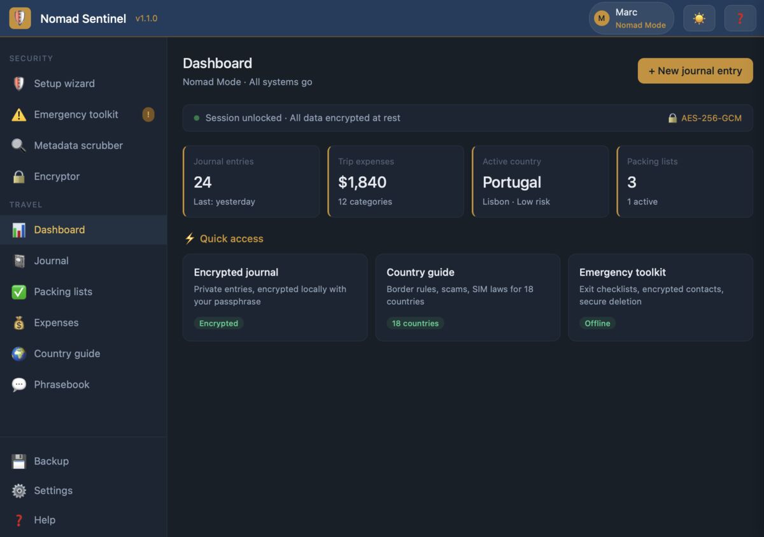Open the Encryptor section

(83, 177)
